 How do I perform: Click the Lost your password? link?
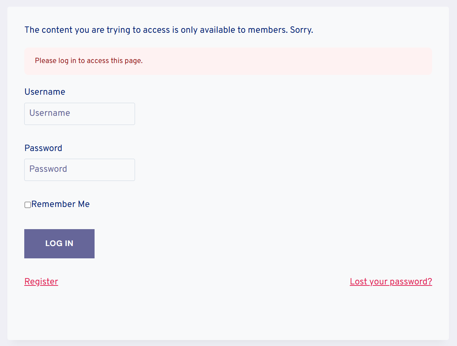pos(391,282)
